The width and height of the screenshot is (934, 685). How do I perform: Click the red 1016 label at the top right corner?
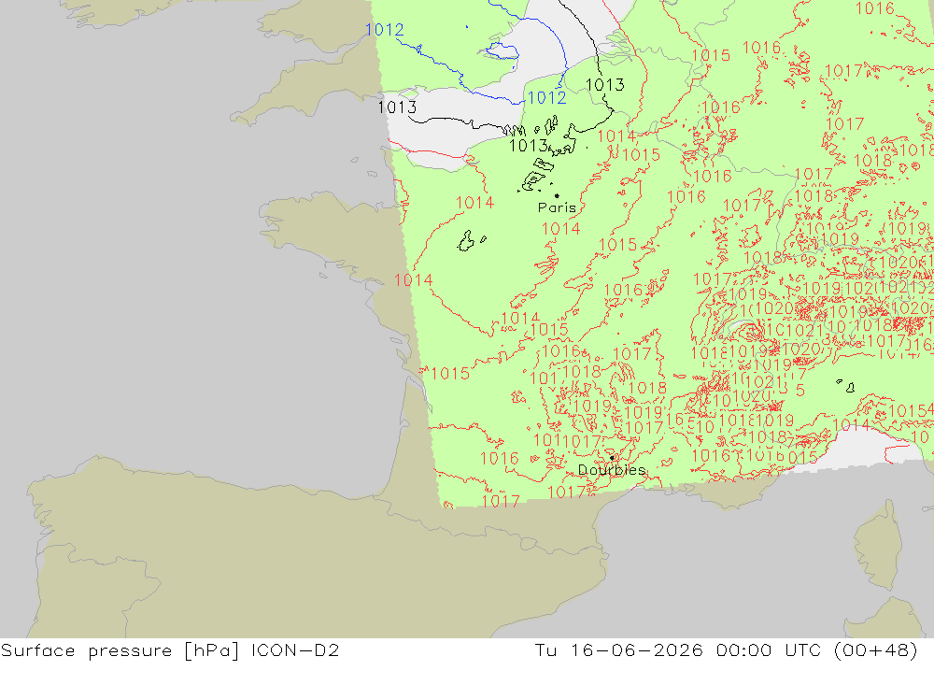pyautogui.click(x=874, y=8)
